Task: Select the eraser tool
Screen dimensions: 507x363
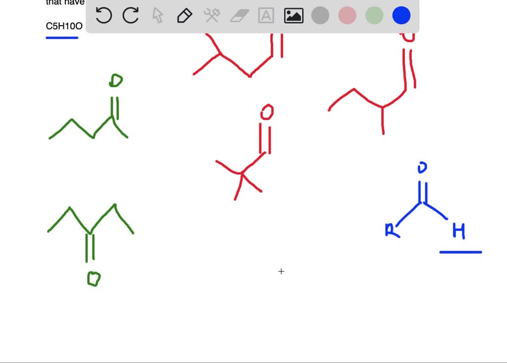Action: pos(238,15)
